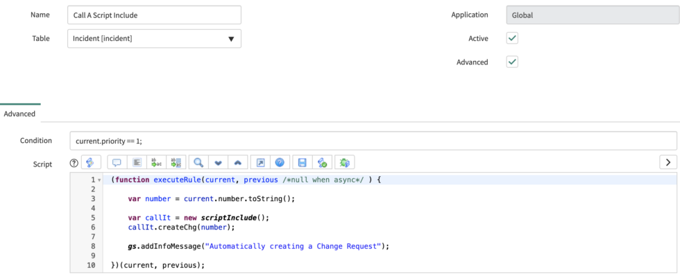Click the toggle comment speech-bubble icon
Screen dimensions: 680x276
coord(117,162)
